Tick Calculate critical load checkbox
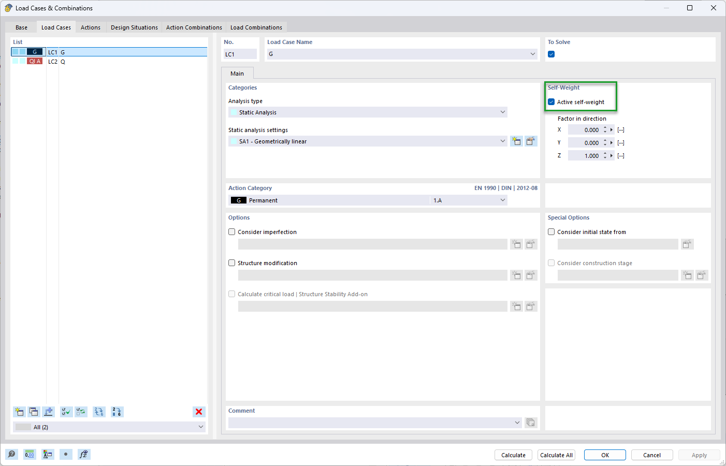 pos(232,294)
